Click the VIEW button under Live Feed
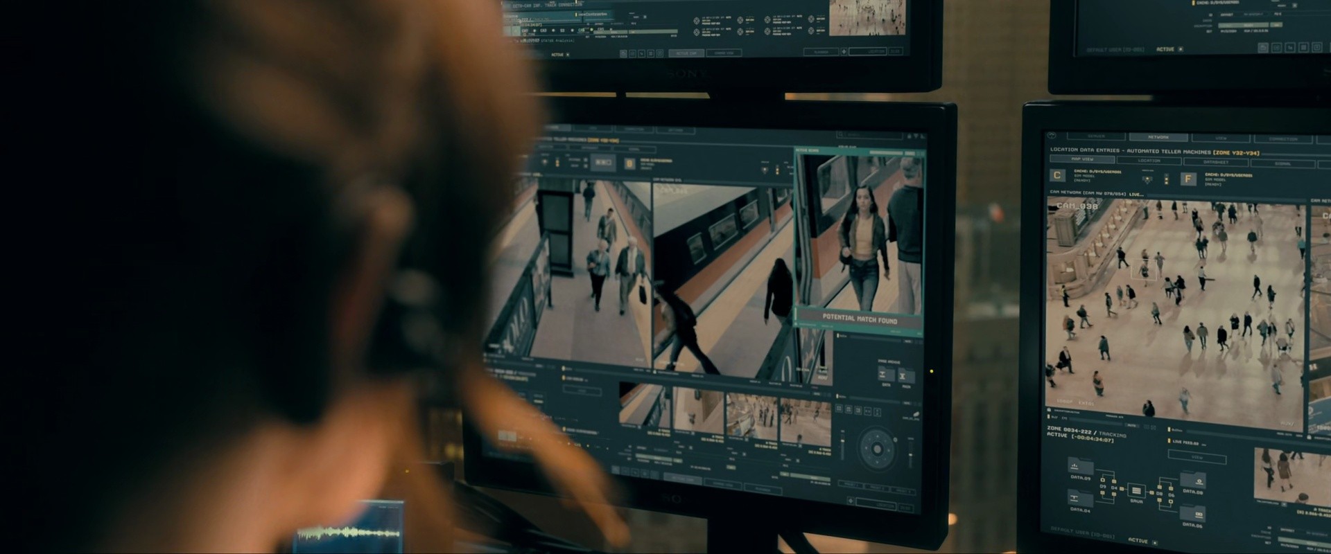 (x=1197, y=458)
